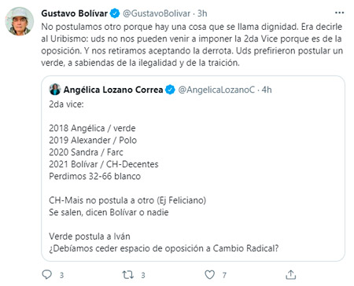The width and height of the screenshot is (354, 286).
Task: Click Gustavo Bolívar's verified badge
Action: pos(115,13)
